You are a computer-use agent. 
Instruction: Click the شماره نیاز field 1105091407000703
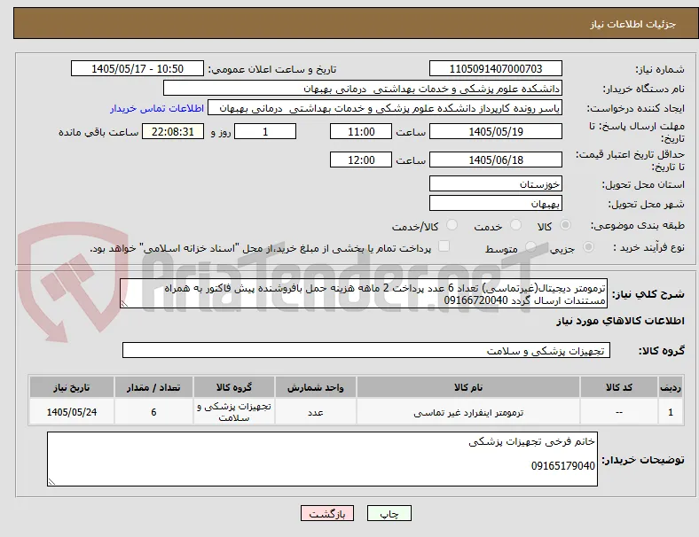point(496,68)
